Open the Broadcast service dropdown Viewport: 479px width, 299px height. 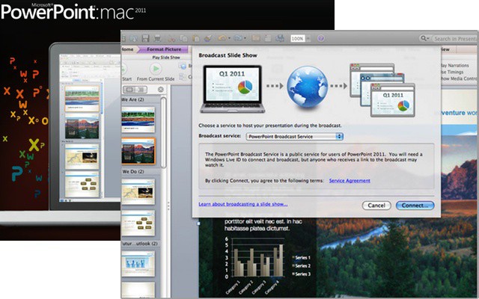coord(295,136)
